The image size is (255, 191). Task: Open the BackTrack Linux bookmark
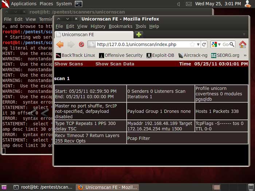point(75,55)
